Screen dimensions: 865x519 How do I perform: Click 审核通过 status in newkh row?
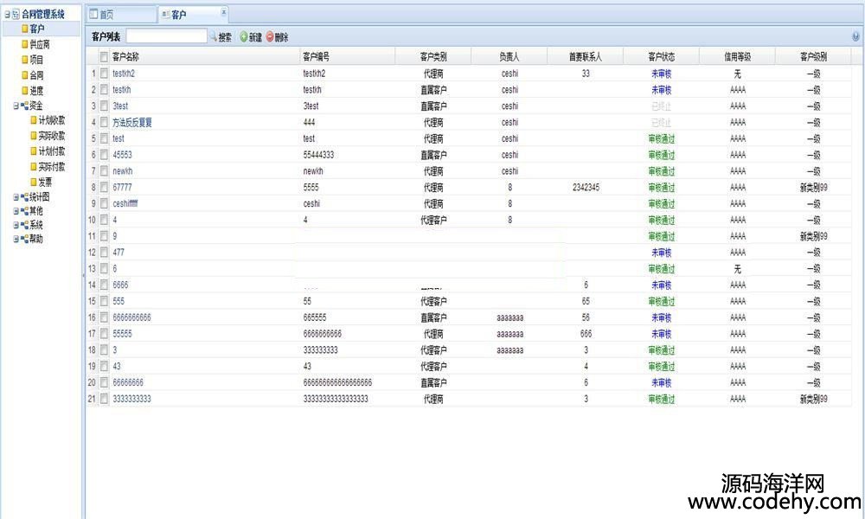(662, 171)
